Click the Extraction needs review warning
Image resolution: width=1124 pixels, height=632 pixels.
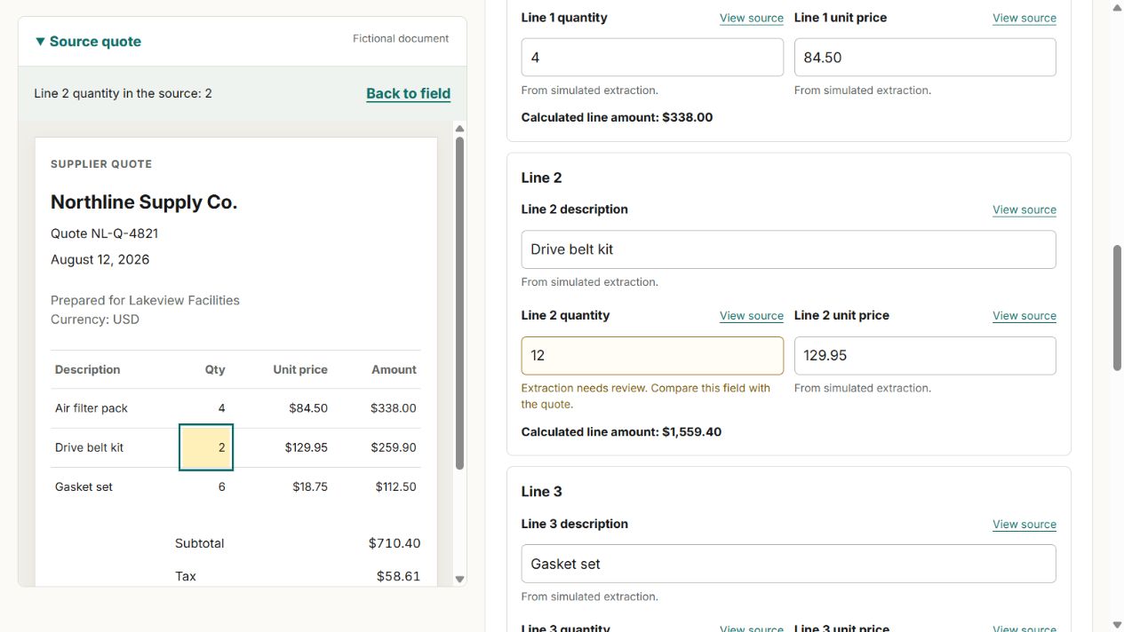pos(646,396)
